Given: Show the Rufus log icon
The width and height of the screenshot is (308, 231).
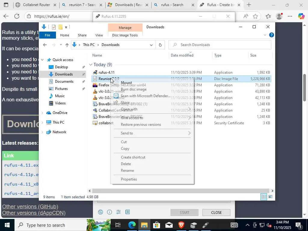Looking at the screenshot, I should coord(128,212).
